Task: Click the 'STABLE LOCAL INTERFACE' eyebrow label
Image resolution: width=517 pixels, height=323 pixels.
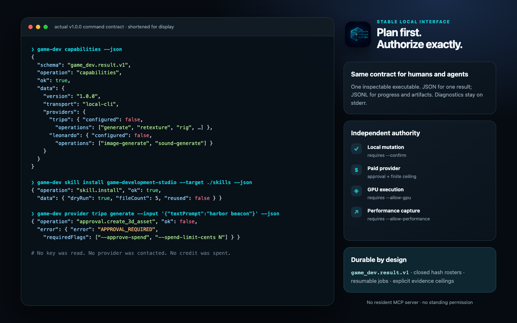Action: [x=413, y=22]
